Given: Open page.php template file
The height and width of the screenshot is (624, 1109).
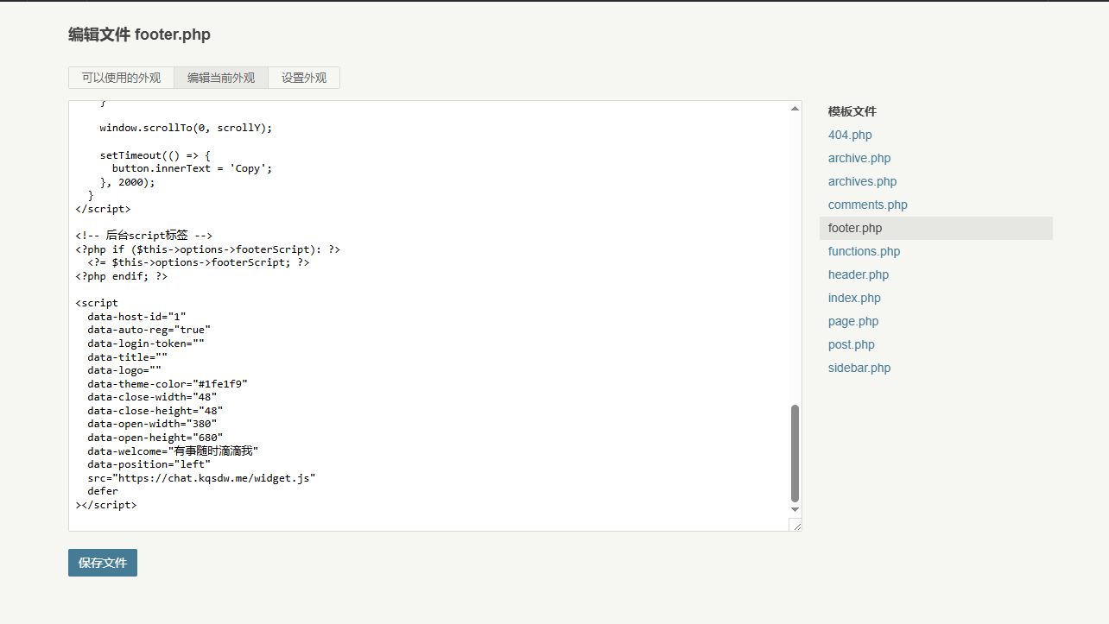Looking at the screenshot, I should 853,321.
